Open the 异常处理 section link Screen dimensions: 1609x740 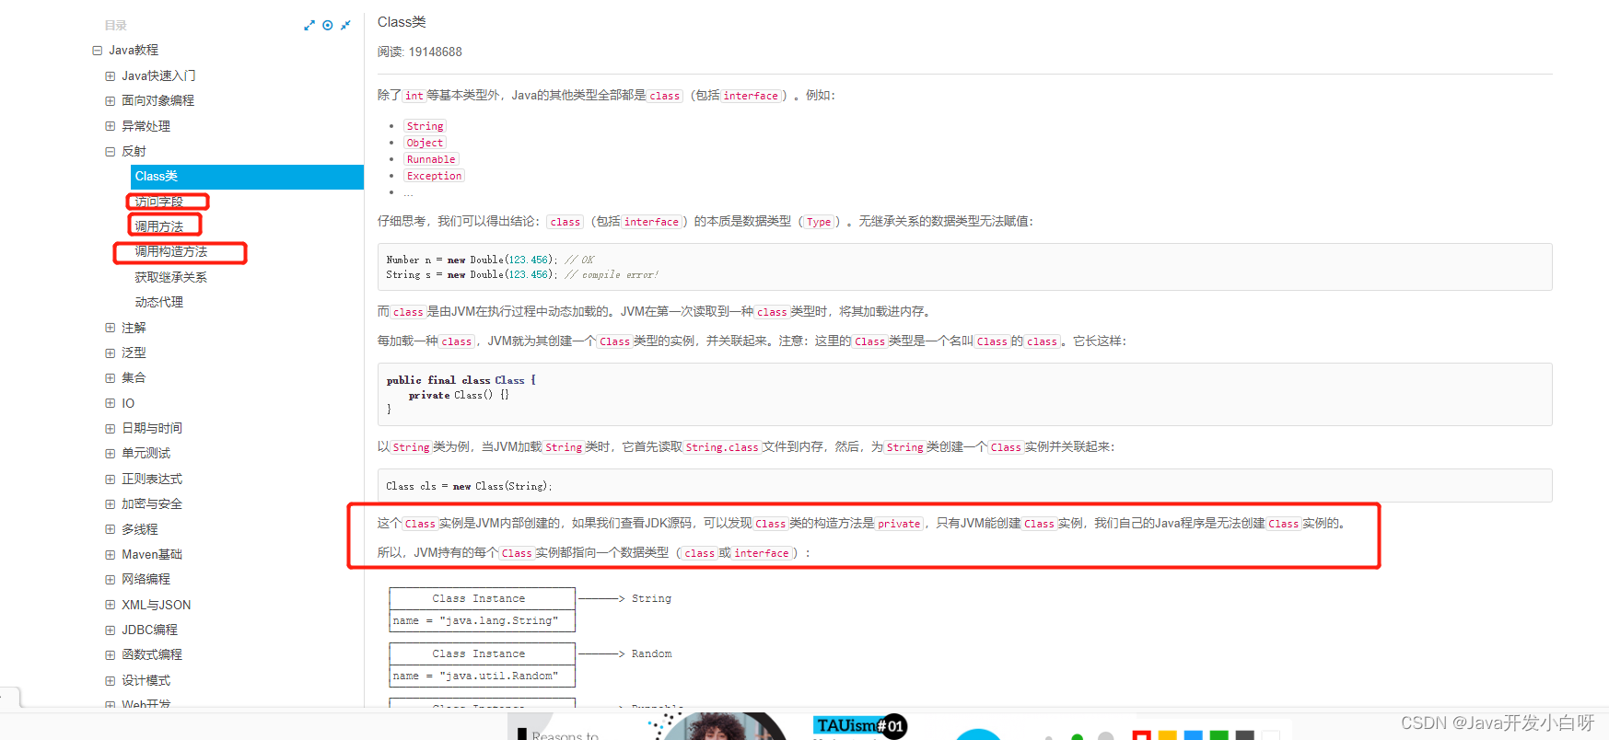(146, 126)
